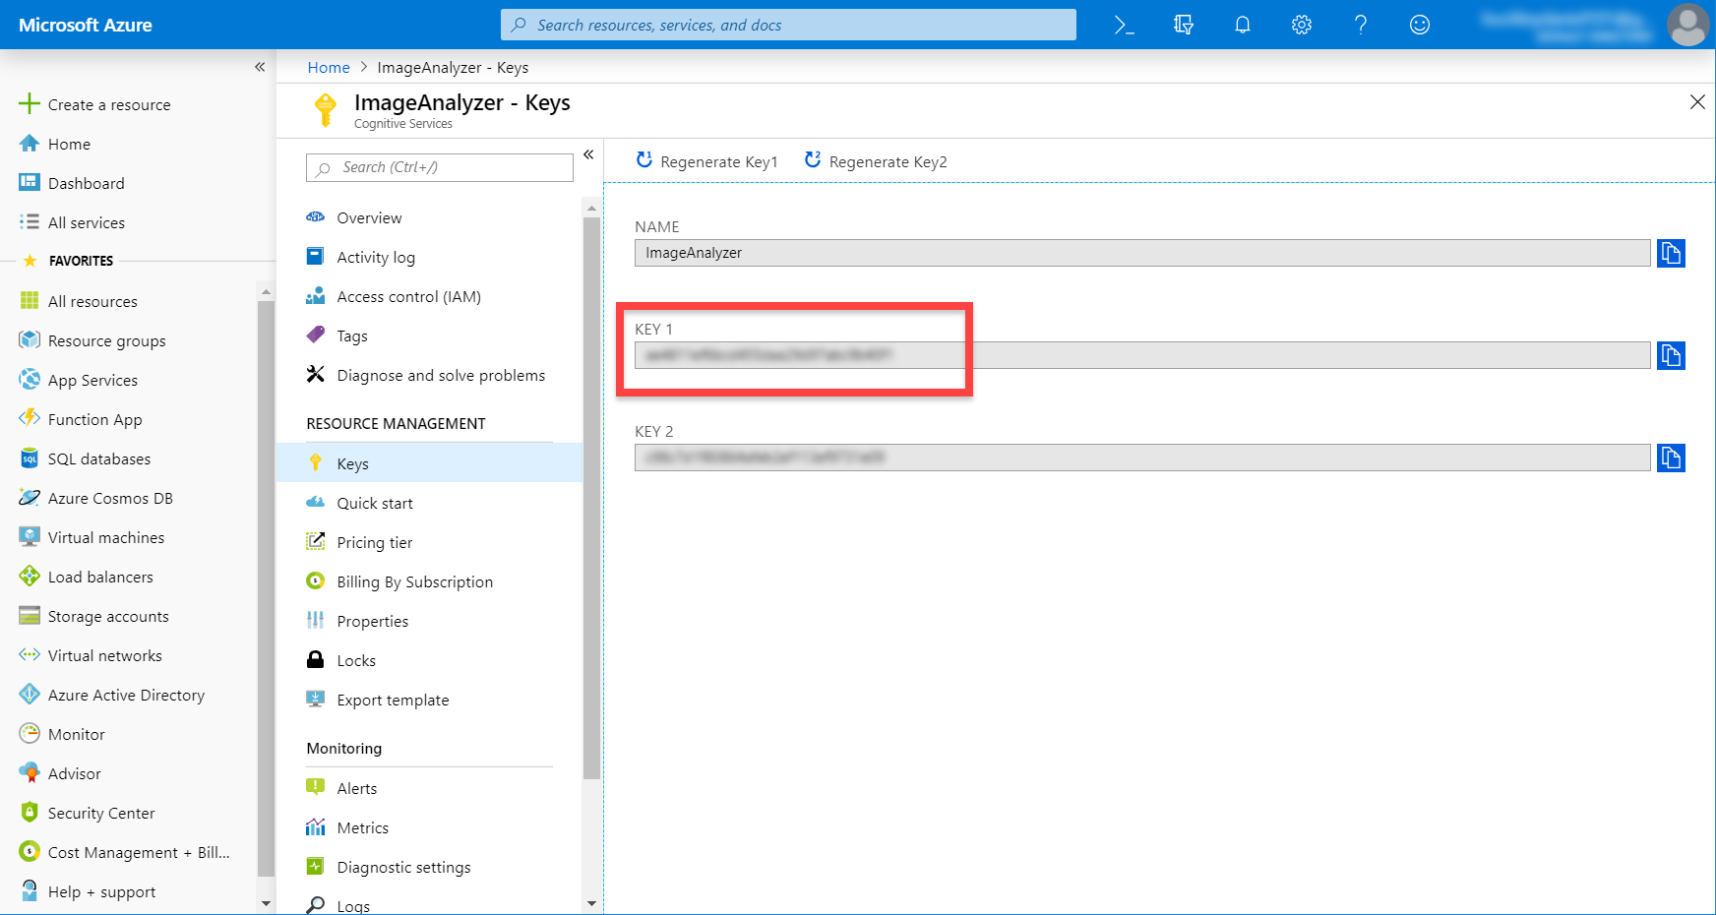Click the SQL databases icon

[x=30, y=458]
